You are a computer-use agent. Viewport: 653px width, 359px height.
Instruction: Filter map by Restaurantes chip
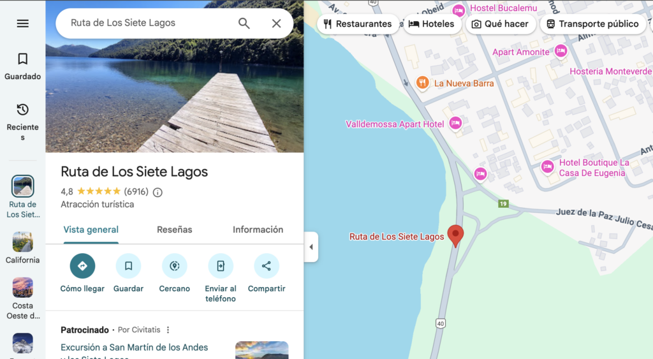tap(358, 24)
